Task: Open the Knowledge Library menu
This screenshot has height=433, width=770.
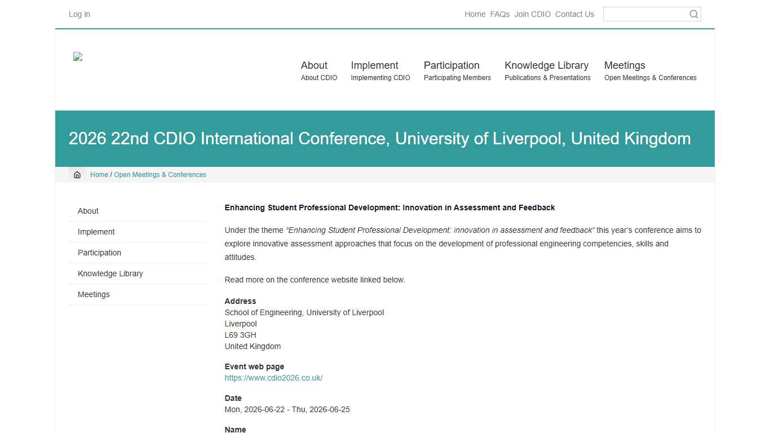Action: (x=546, y=65)
